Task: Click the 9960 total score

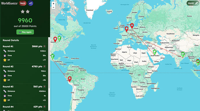Action: click(25, 20)
